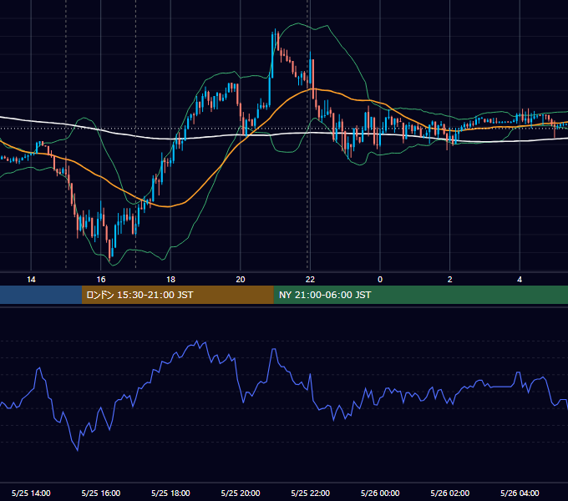Click the '16' hour label on price chart axis

101,280
